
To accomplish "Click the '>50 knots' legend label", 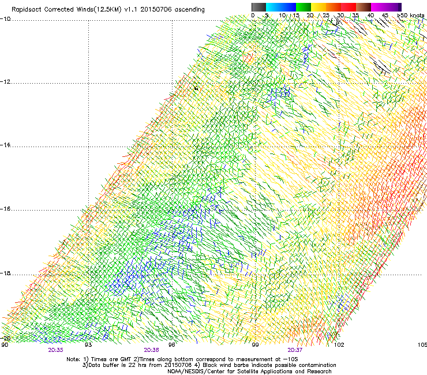I will click(410, 16).
